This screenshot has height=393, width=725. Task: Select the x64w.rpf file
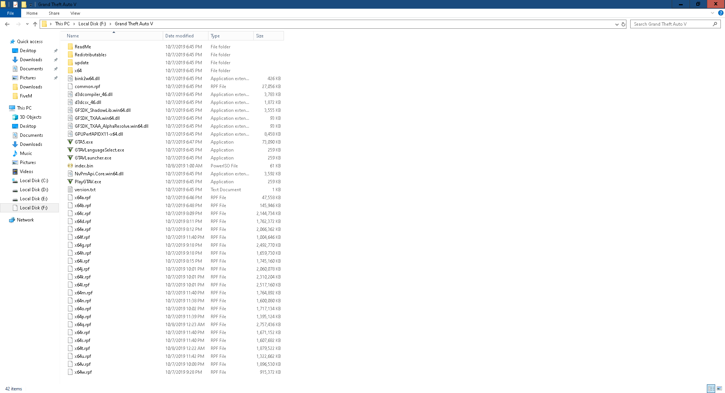pyautogui.click(x=83, y=372)
